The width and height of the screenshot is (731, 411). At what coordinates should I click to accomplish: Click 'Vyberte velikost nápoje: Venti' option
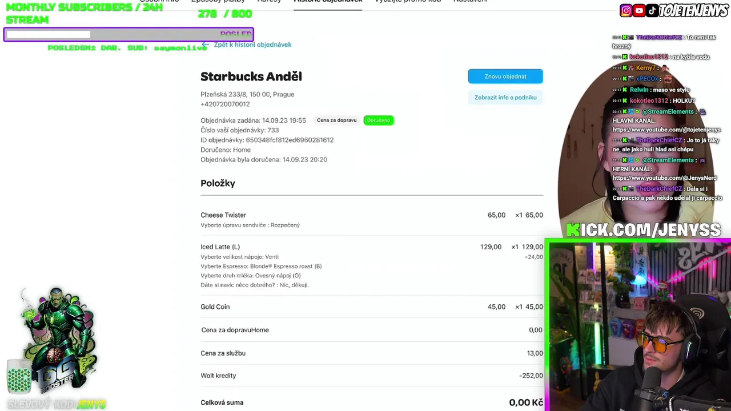point(239,257)
